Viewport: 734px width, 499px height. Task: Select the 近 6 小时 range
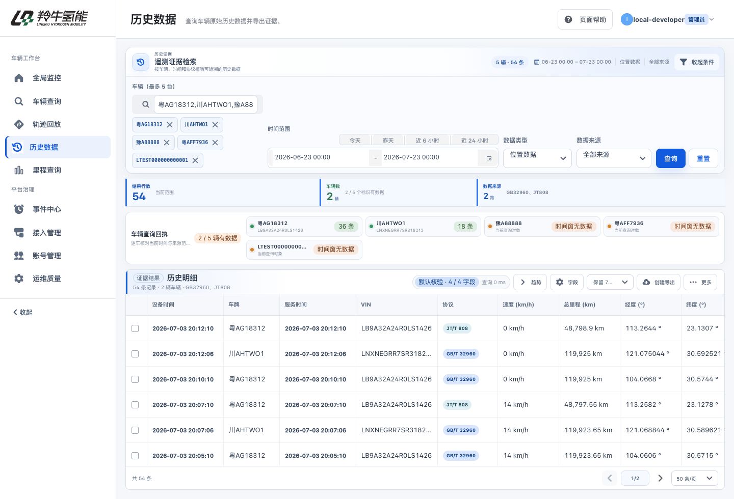coord(427,141)
